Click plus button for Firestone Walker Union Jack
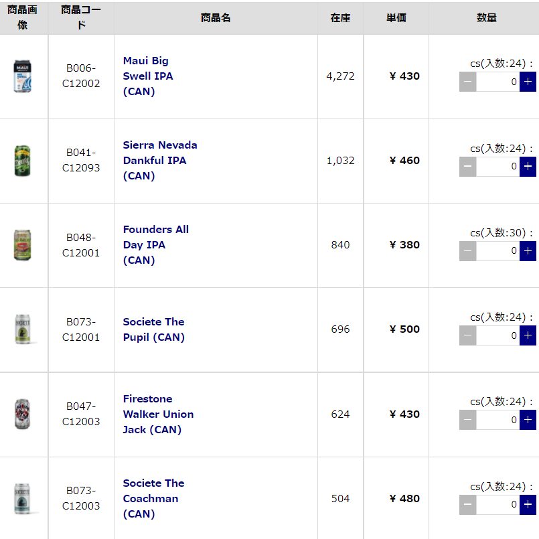 click(528, 420)
